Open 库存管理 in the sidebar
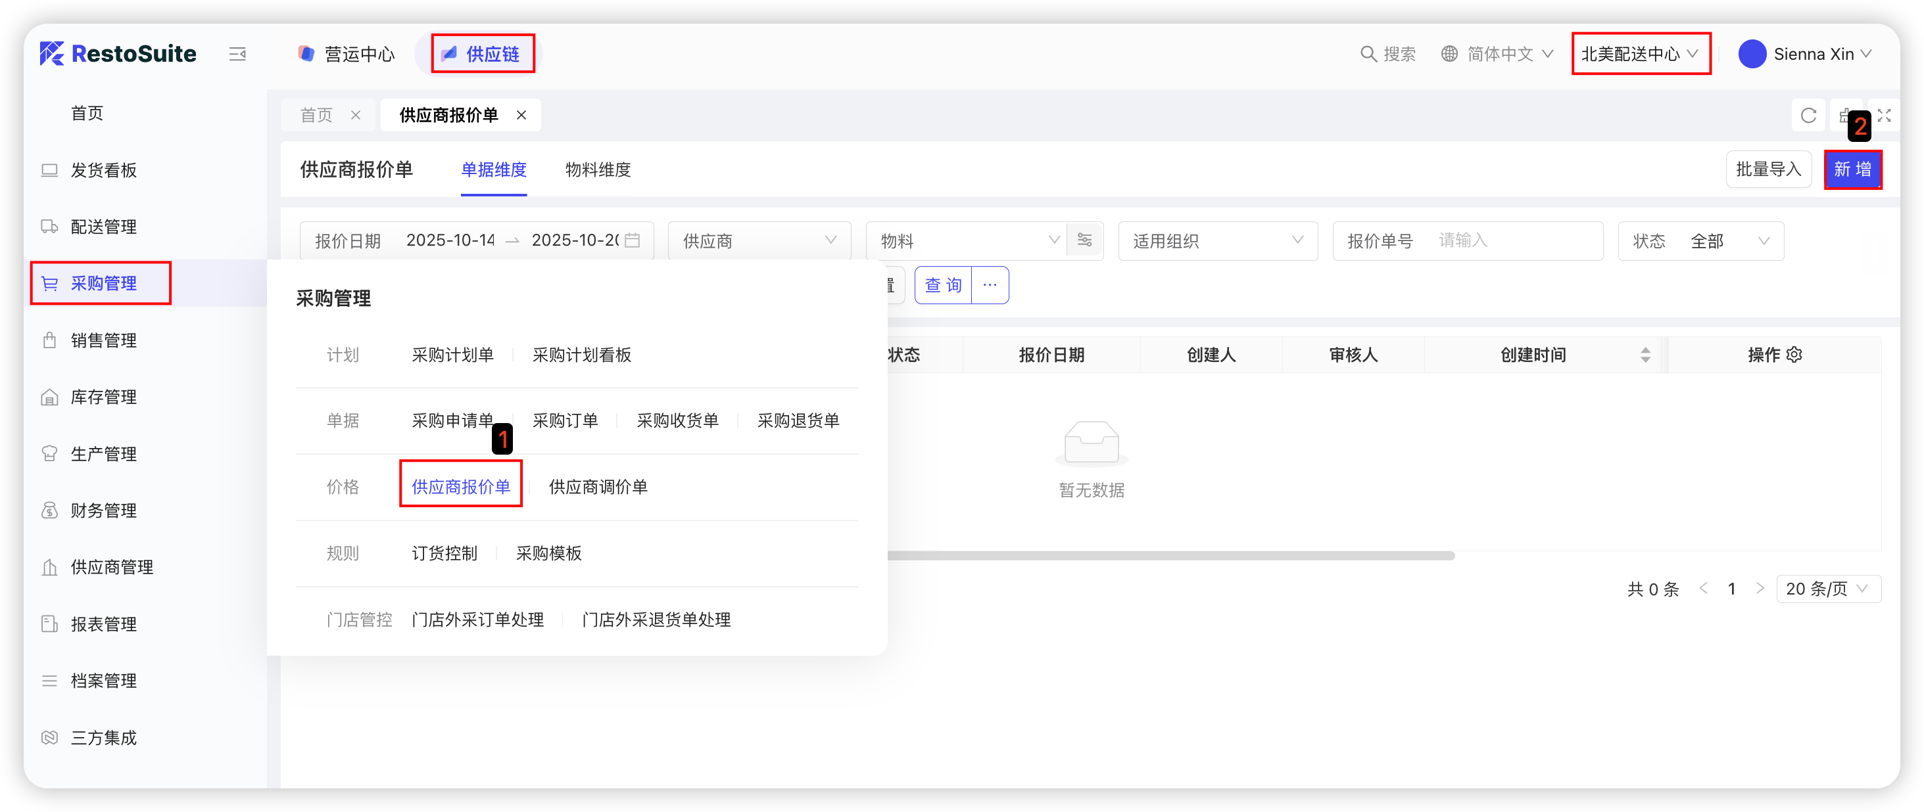 click(103, 397)
